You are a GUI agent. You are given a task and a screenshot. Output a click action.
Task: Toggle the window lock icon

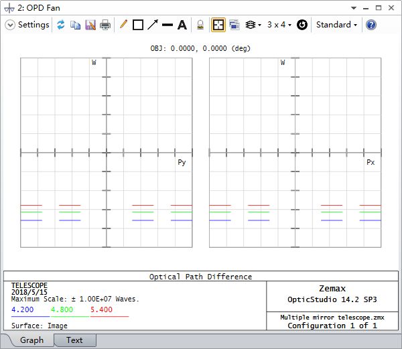point(200,25)
